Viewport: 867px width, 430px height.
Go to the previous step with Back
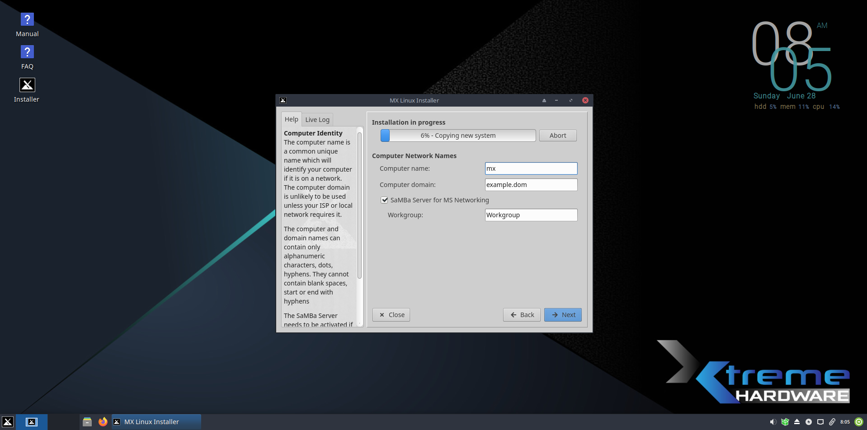(522, 315)
